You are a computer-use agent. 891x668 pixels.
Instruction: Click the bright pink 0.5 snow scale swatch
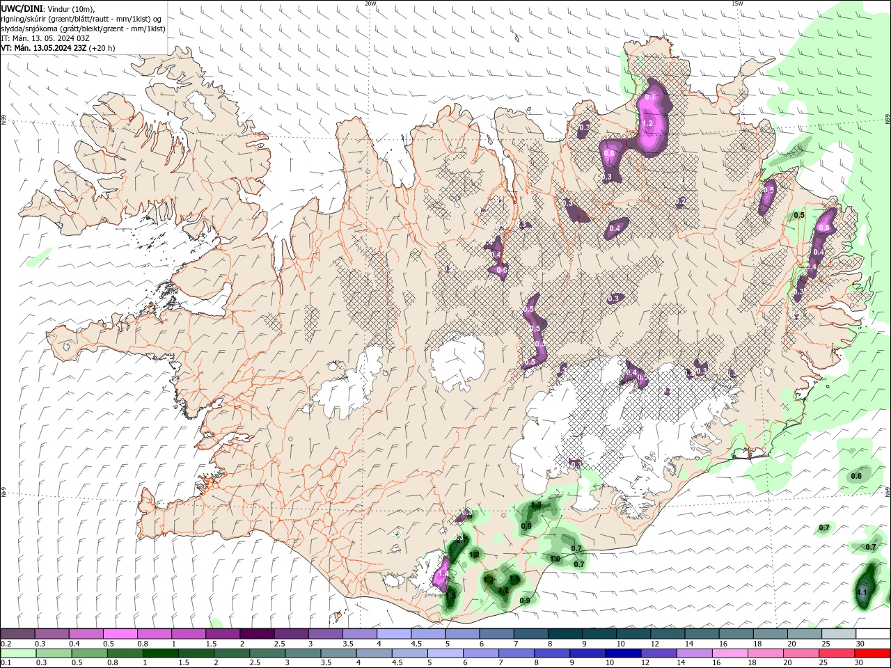(120, 634)
